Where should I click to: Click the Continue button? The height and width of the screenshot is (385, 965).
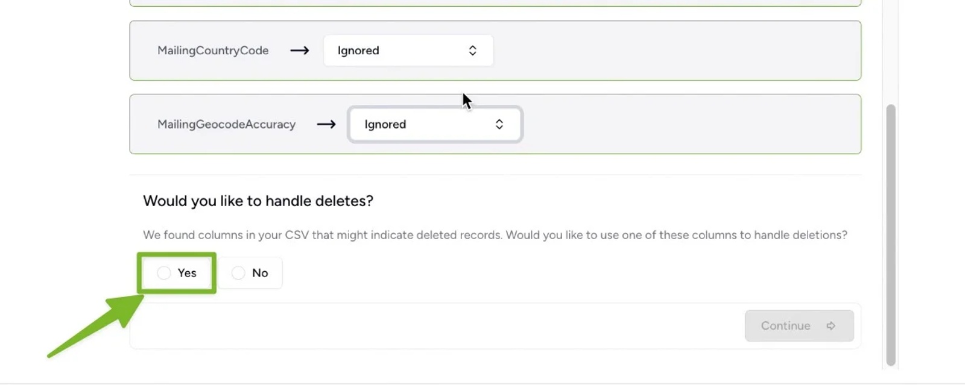tap(799, 325)
